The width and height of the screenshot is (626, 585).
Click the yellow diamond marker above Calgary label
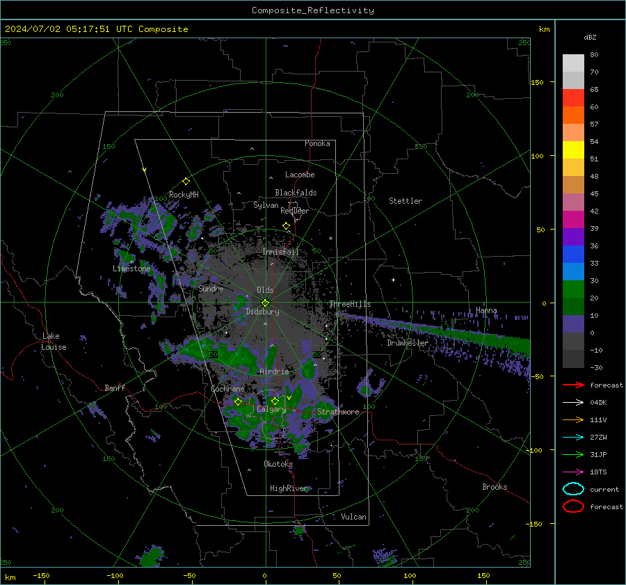(275, 401)
